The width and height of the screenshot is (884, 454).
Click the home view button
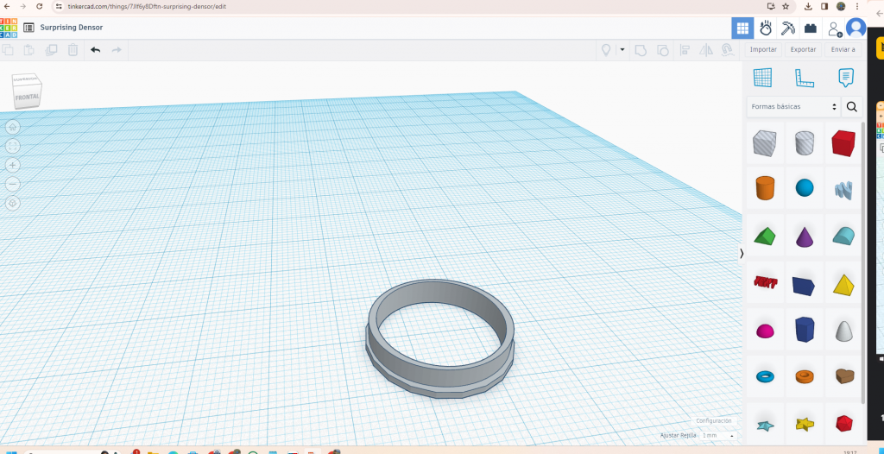pos(13,127)
